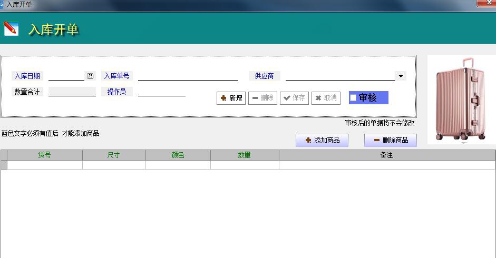Image resolution: width=496 pixels, height=258 pixels.
Task: Click the 入库单号 label
Action: 116,76
